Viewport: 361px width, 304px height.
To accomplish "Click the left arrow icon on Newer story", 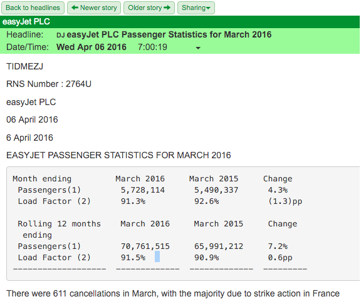I will point(75,8).
